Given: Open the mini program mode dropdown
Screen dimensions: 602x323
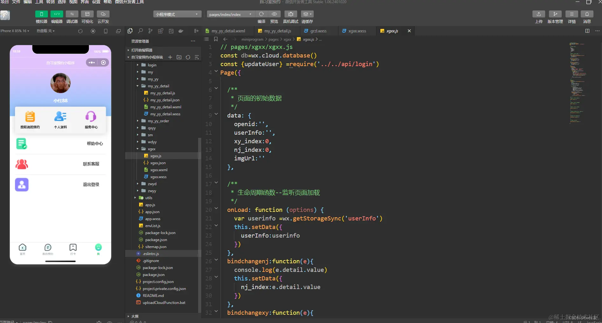Looking at the screenshot, I should [x=177, y=14].
